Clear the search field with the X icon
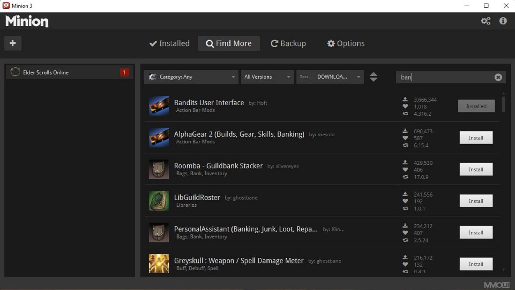 coord(498,77)
